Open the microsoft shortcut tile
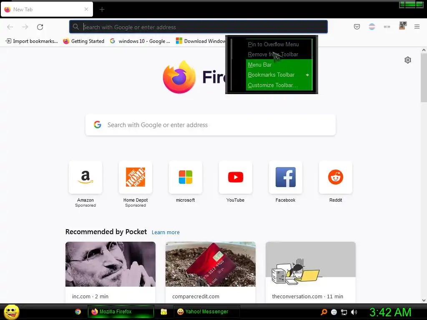 pos(186,177)
